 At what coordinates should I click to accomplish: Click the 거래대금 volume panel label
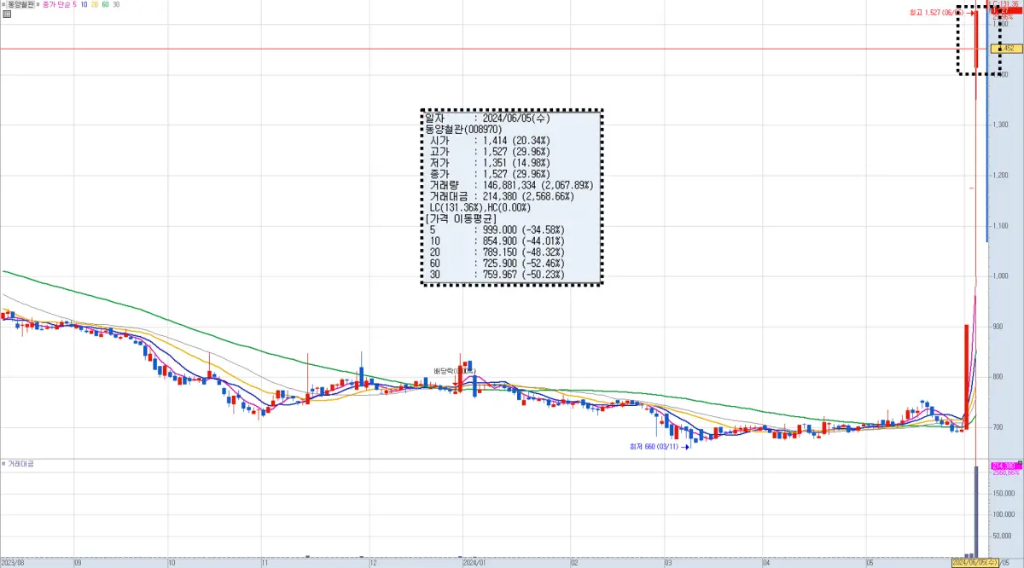pos(21,464)
